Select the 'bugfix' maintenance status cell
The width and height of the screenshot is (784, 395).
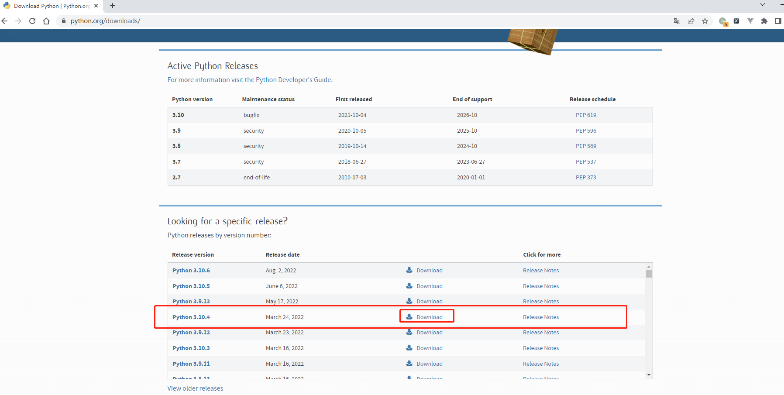(251, 115)
